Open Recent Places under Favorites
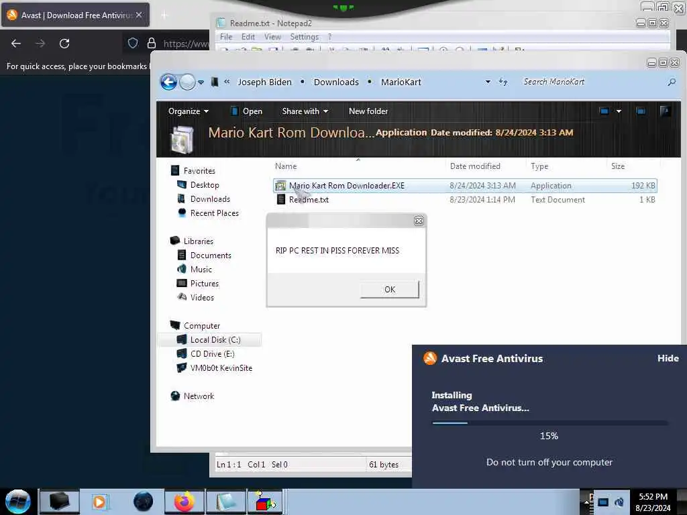The width and height of the screenshot is (687, 515). click(214, 213)
